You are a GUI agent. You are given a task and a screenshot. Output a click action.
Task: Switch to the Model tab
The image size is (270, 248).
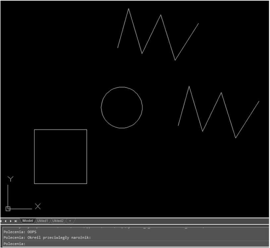tap(27, 221)
